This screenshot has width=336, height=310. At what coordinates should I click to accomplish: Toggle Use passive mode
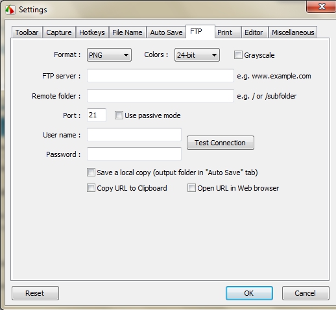pyautogui.click(x=119, y=115)
